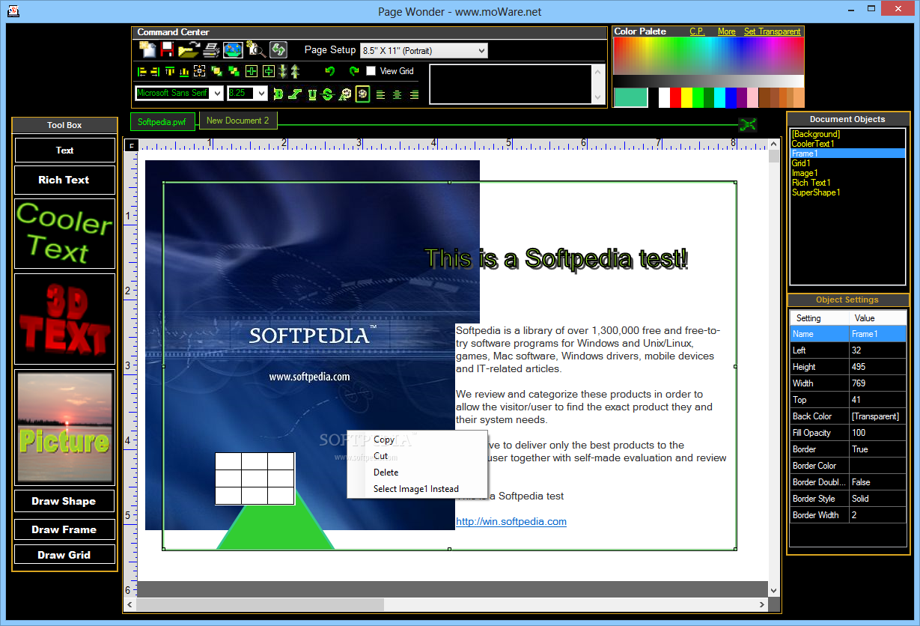
Task: Insert a Picture from the Tool Box
Action: click(65, 428)
